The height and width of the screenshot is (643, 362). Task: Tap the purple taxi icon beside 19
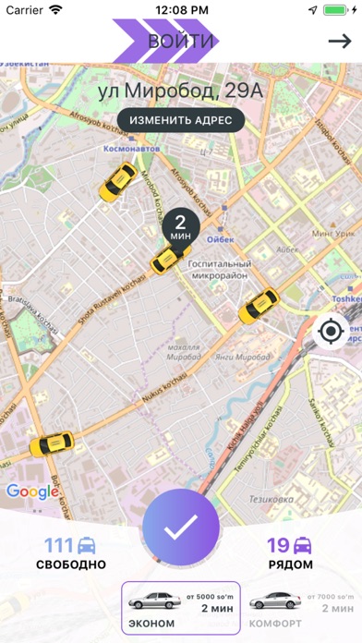[x=302, y=546]
